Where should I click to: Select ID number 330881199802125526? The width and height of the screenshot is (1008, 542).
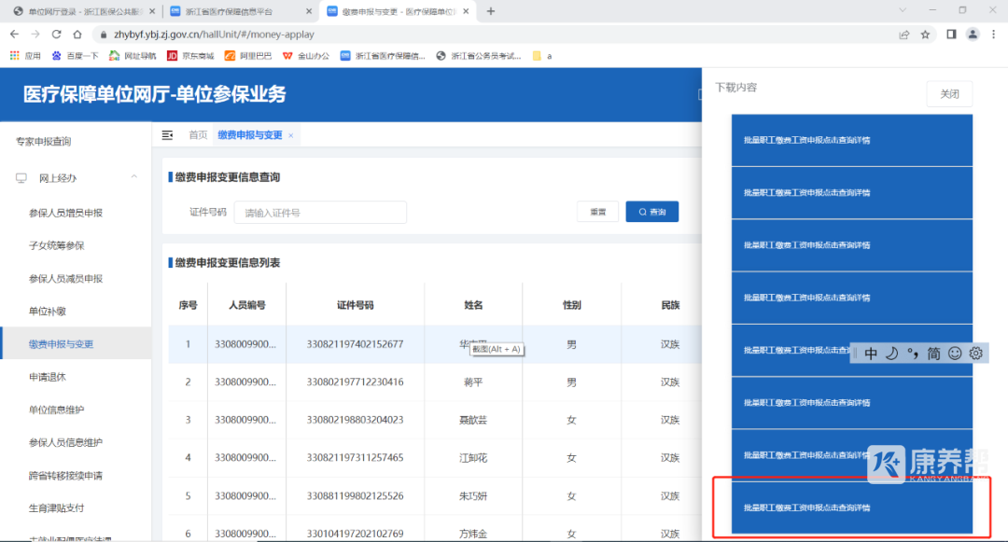355,495
